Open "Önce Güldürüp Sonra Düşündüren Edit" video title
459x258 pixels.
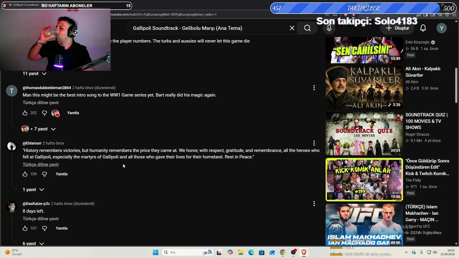427,167
